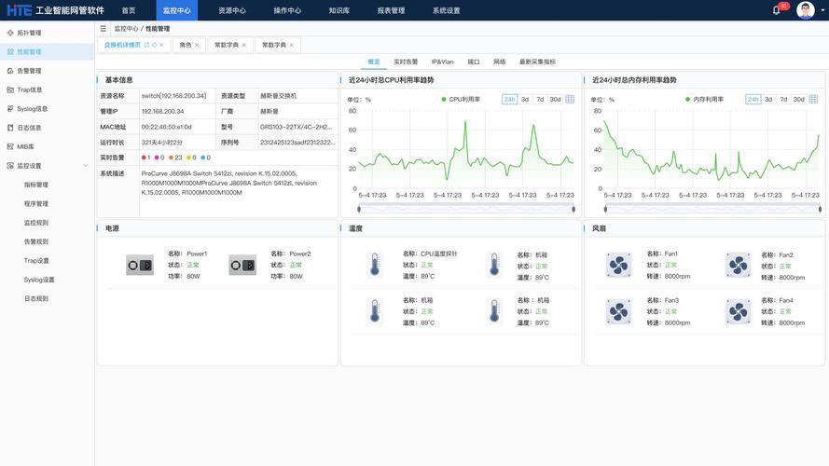Click the Power1 power supply icon

coord(140,266)
